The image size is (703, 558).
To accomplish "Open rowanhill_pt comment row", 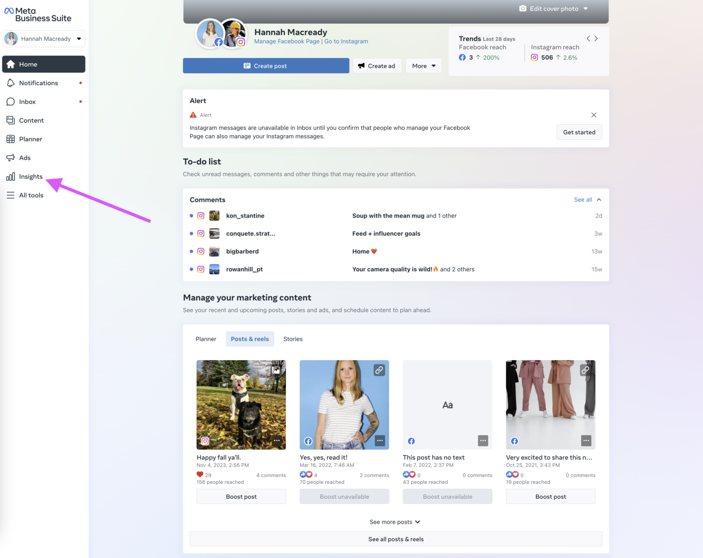I will (396, 269).
